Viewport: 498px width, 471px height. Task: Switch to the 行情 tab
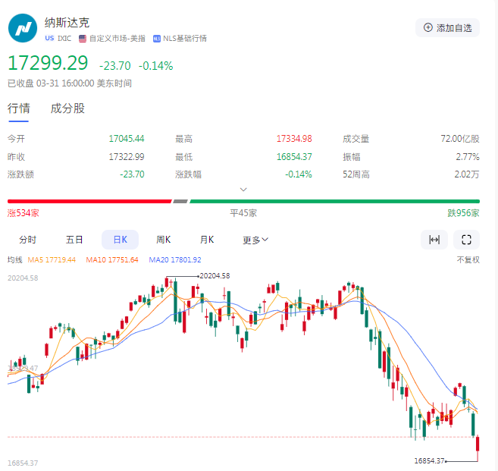tap(19, 108)
